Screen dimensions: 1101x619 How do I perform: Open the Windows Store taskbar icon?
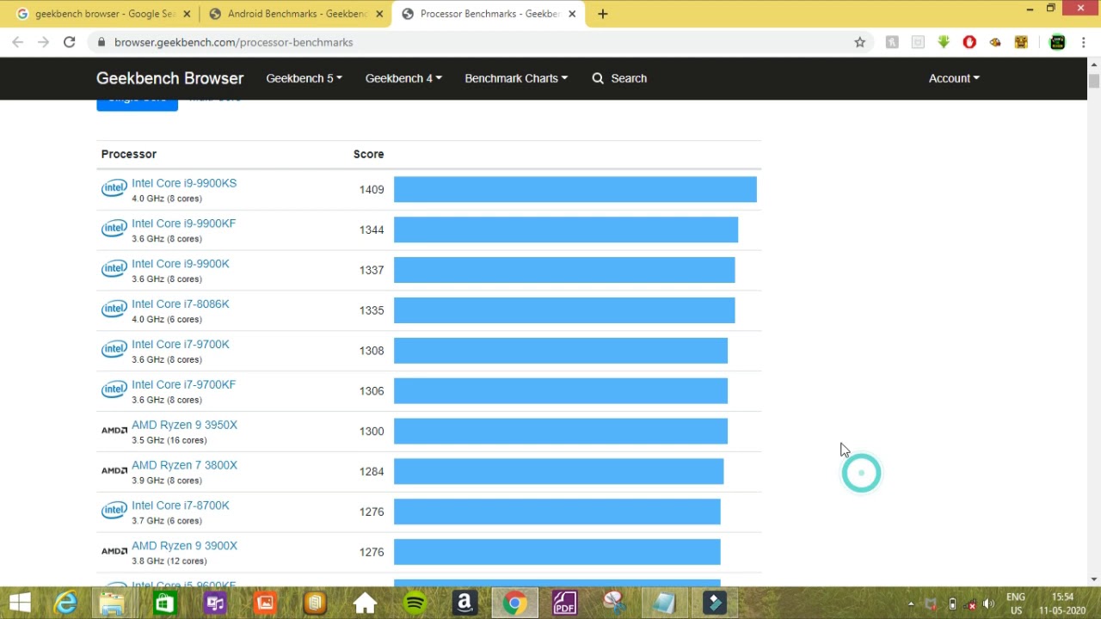(x=163, y=603)
